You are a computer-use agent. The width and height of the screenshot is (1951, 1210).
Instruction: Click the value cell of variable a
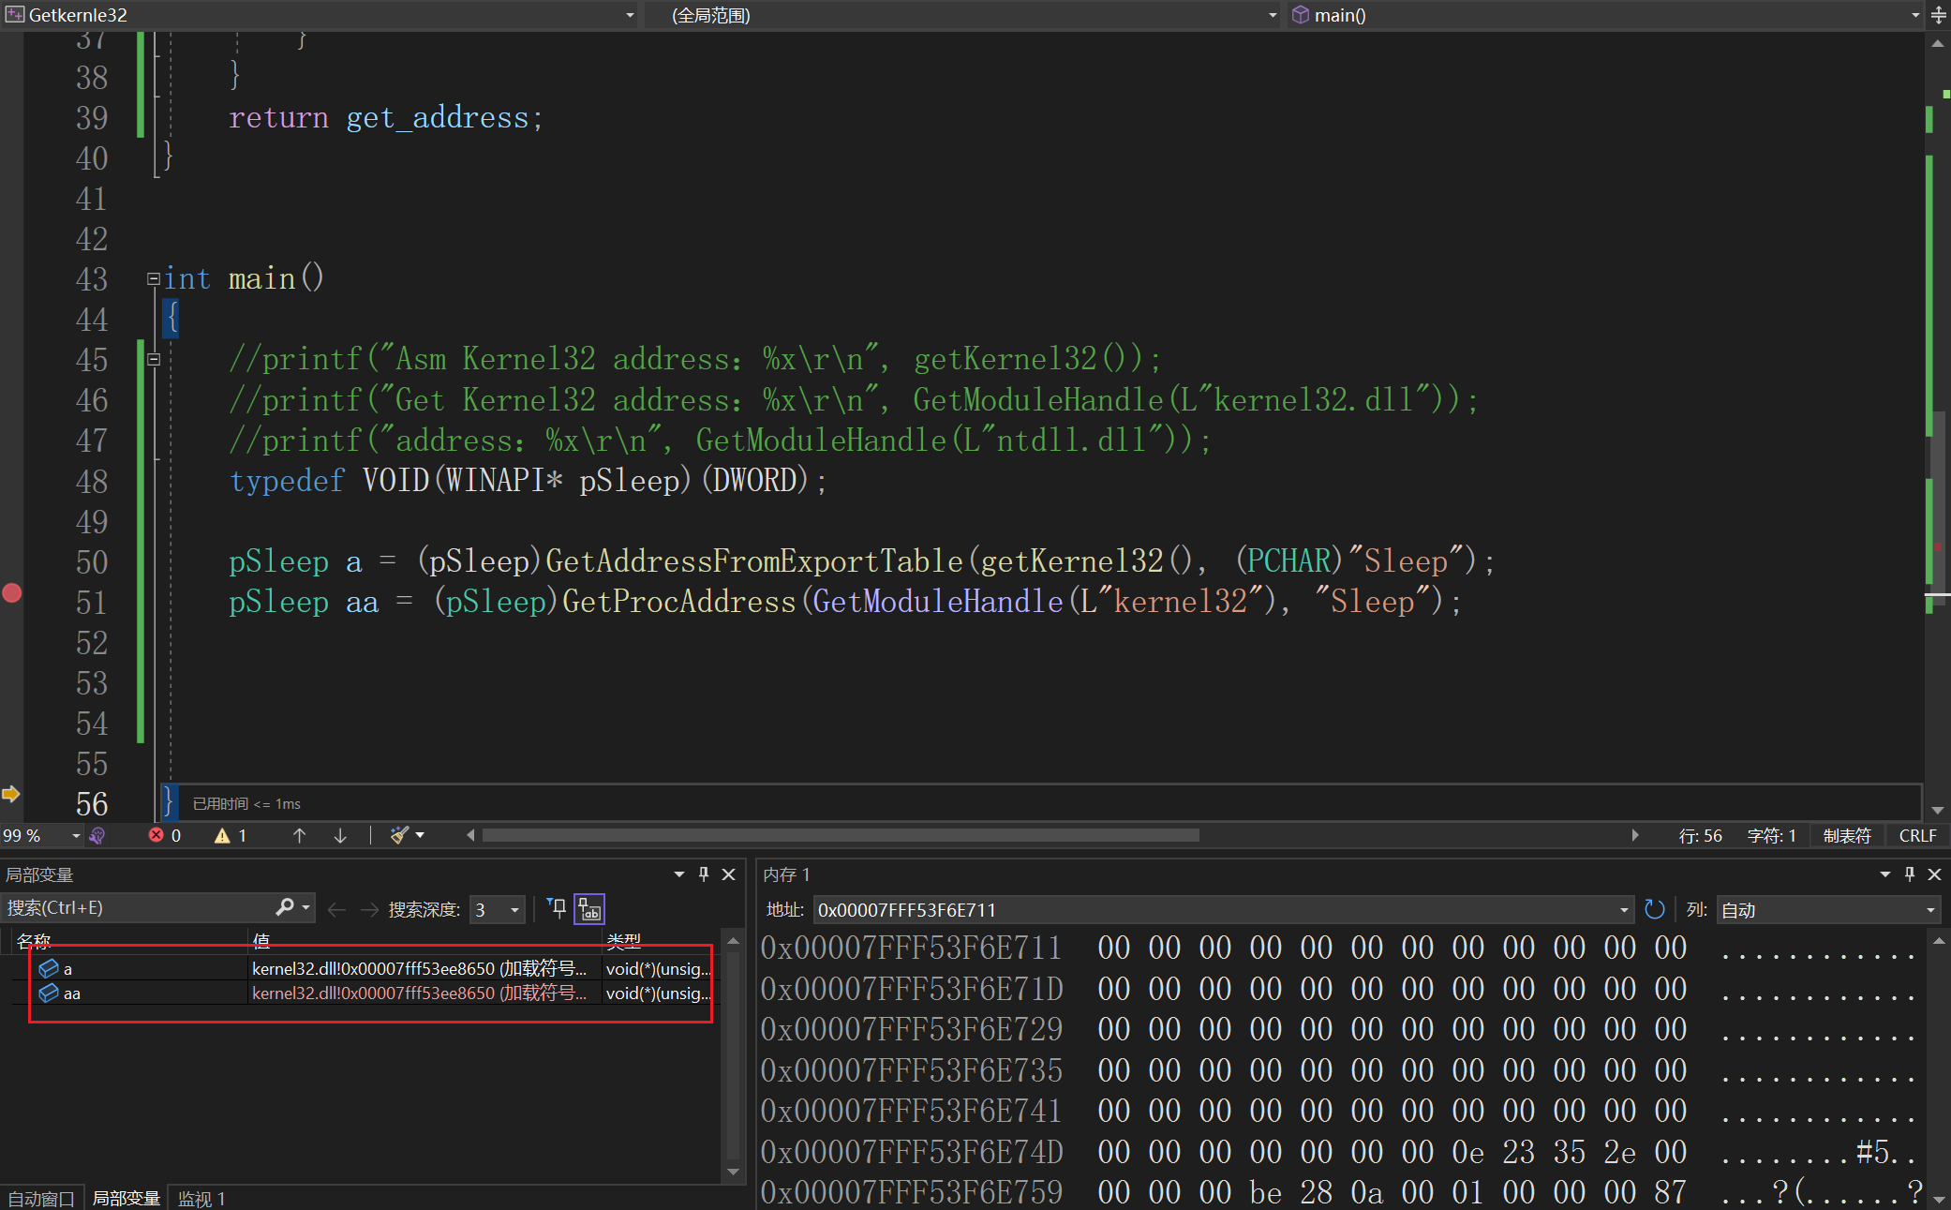424,968
